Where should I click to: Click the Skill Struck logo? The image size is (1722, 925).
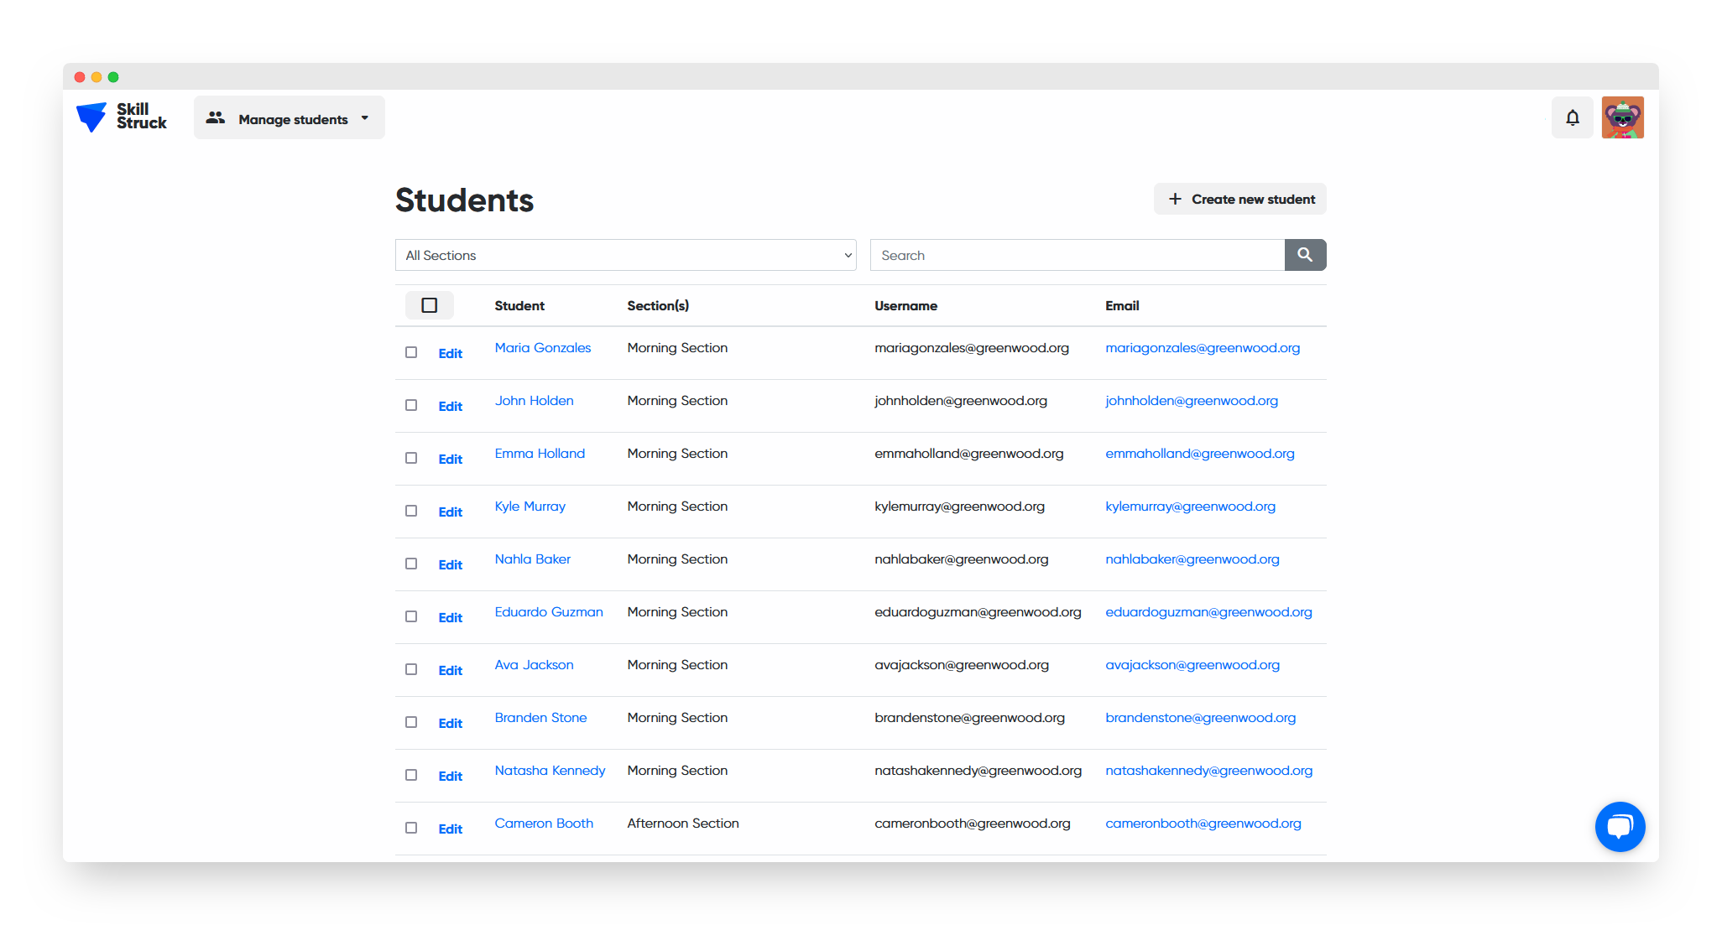pos(122,117)
